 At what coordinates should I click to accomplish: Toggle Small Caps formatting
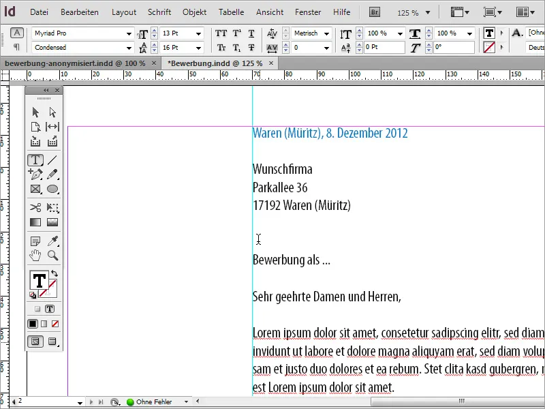tap(221, 47)
